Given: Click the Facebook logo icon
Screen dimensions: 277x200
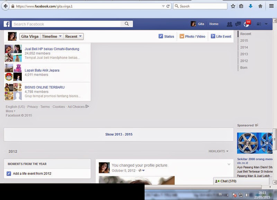Looking at the screenshot, I should (x=7, y=24).
